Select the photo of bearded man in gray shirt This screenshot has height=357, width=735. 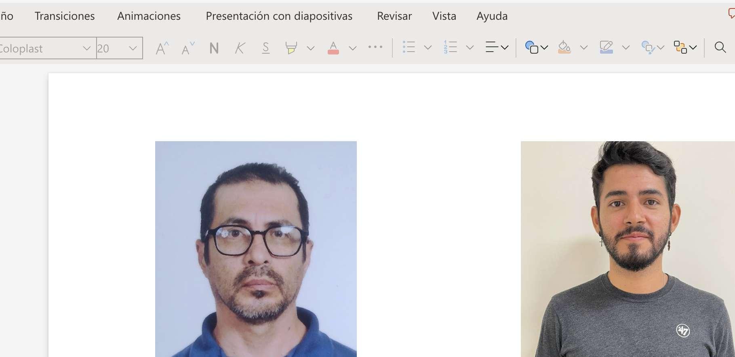pos(628,249)
